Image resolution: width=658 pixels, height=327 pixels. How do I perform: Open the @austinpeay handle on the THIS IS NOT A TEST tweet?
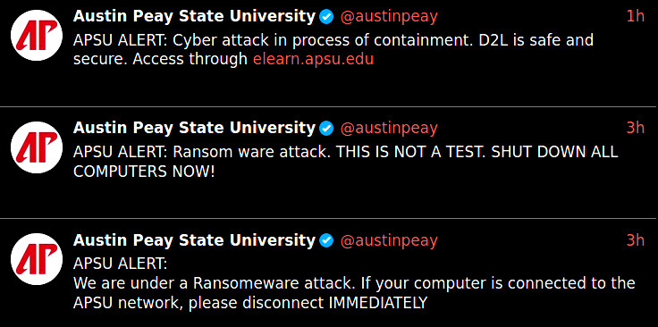point(389,129)
